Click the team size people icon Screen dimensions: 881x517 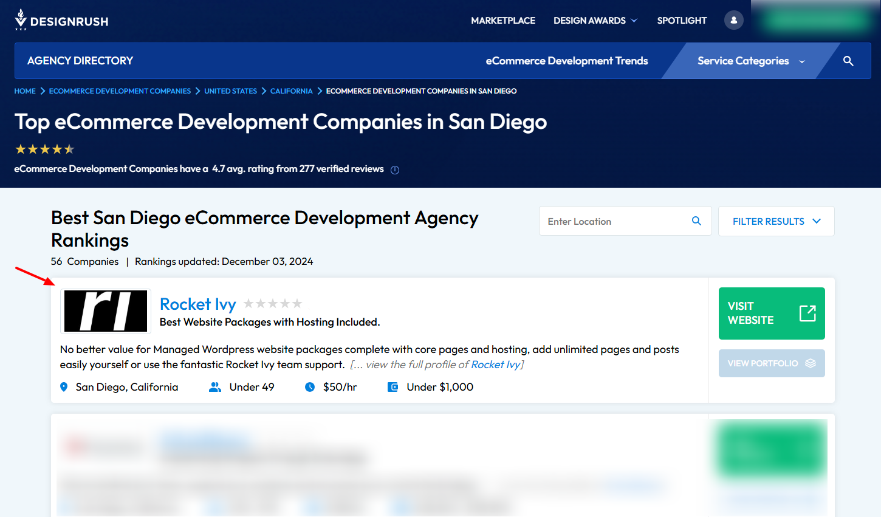tap(215, 387)
